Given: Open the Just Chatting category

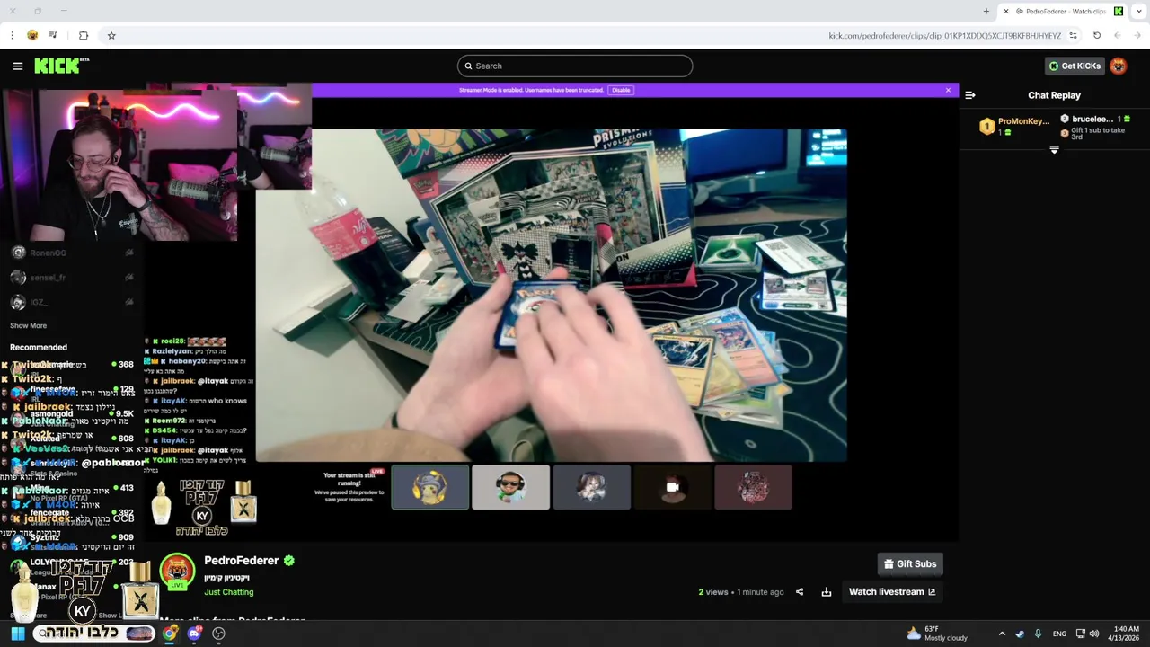Looking at the screenshot, I should 228,592.
